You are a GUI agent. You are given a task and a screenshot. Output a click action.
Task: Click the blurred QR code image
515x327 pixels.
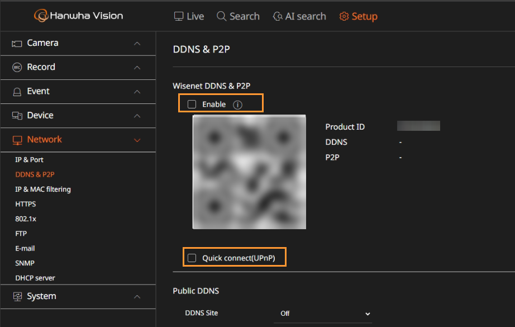click(249, 172)
